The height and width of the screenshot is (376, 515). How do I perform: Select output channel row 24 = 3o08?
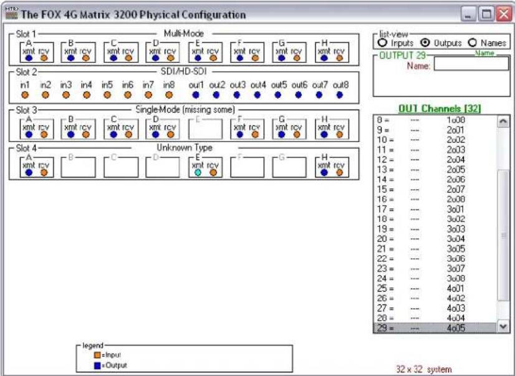coord(436,279)
